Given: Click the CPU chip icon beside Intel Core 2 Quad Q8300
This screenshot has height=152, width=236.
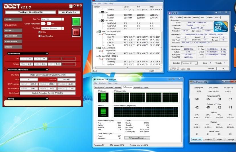Looking at the screenshot, I should pyautogui.click(x=99, y=32).
